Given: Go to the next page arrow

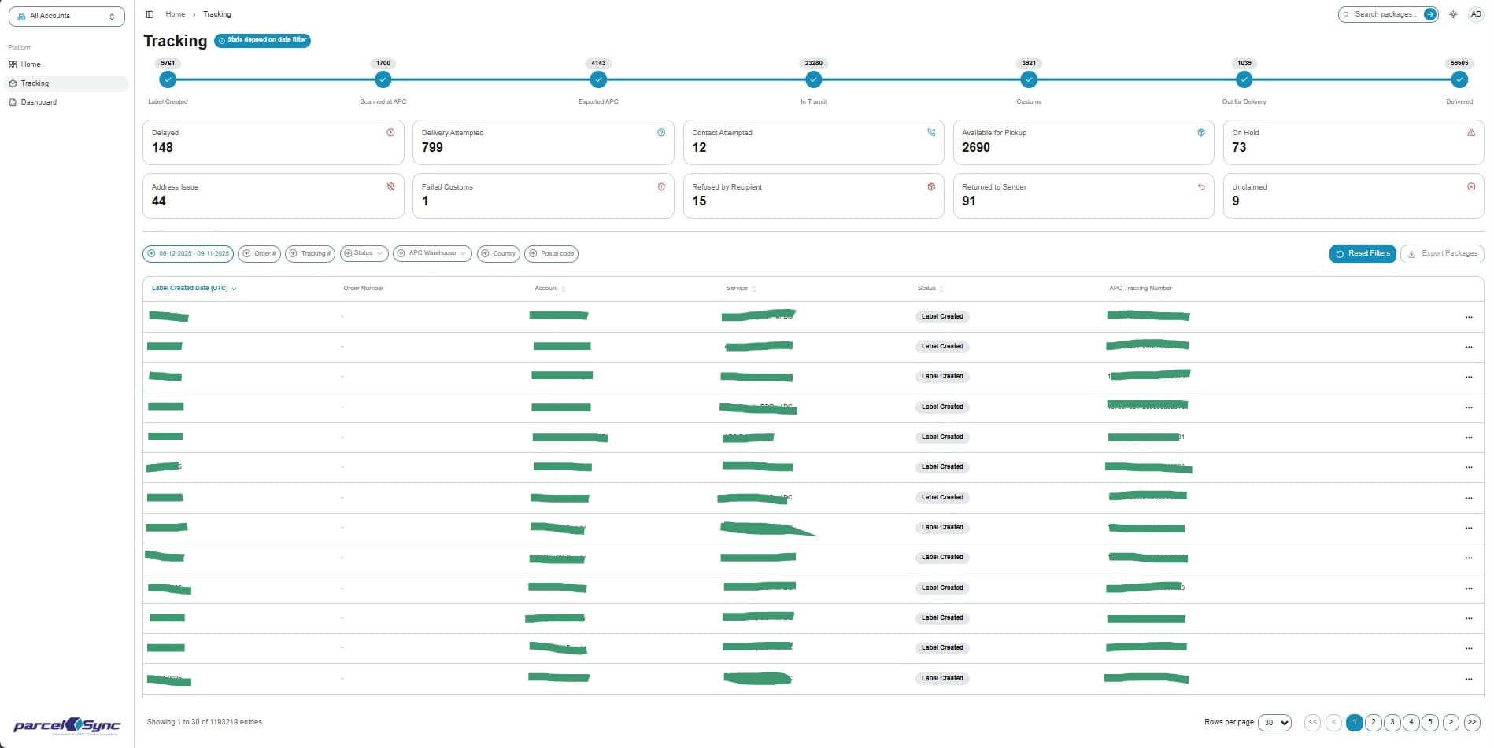Looking at the screenshot, I should 1451,722.
